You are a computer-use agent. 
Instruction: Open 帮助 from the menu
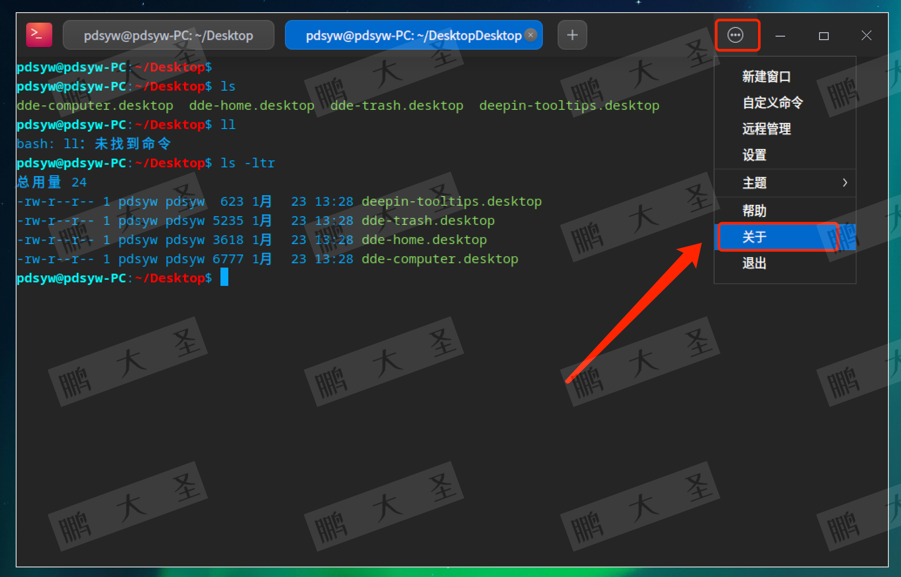coord(754,211)
